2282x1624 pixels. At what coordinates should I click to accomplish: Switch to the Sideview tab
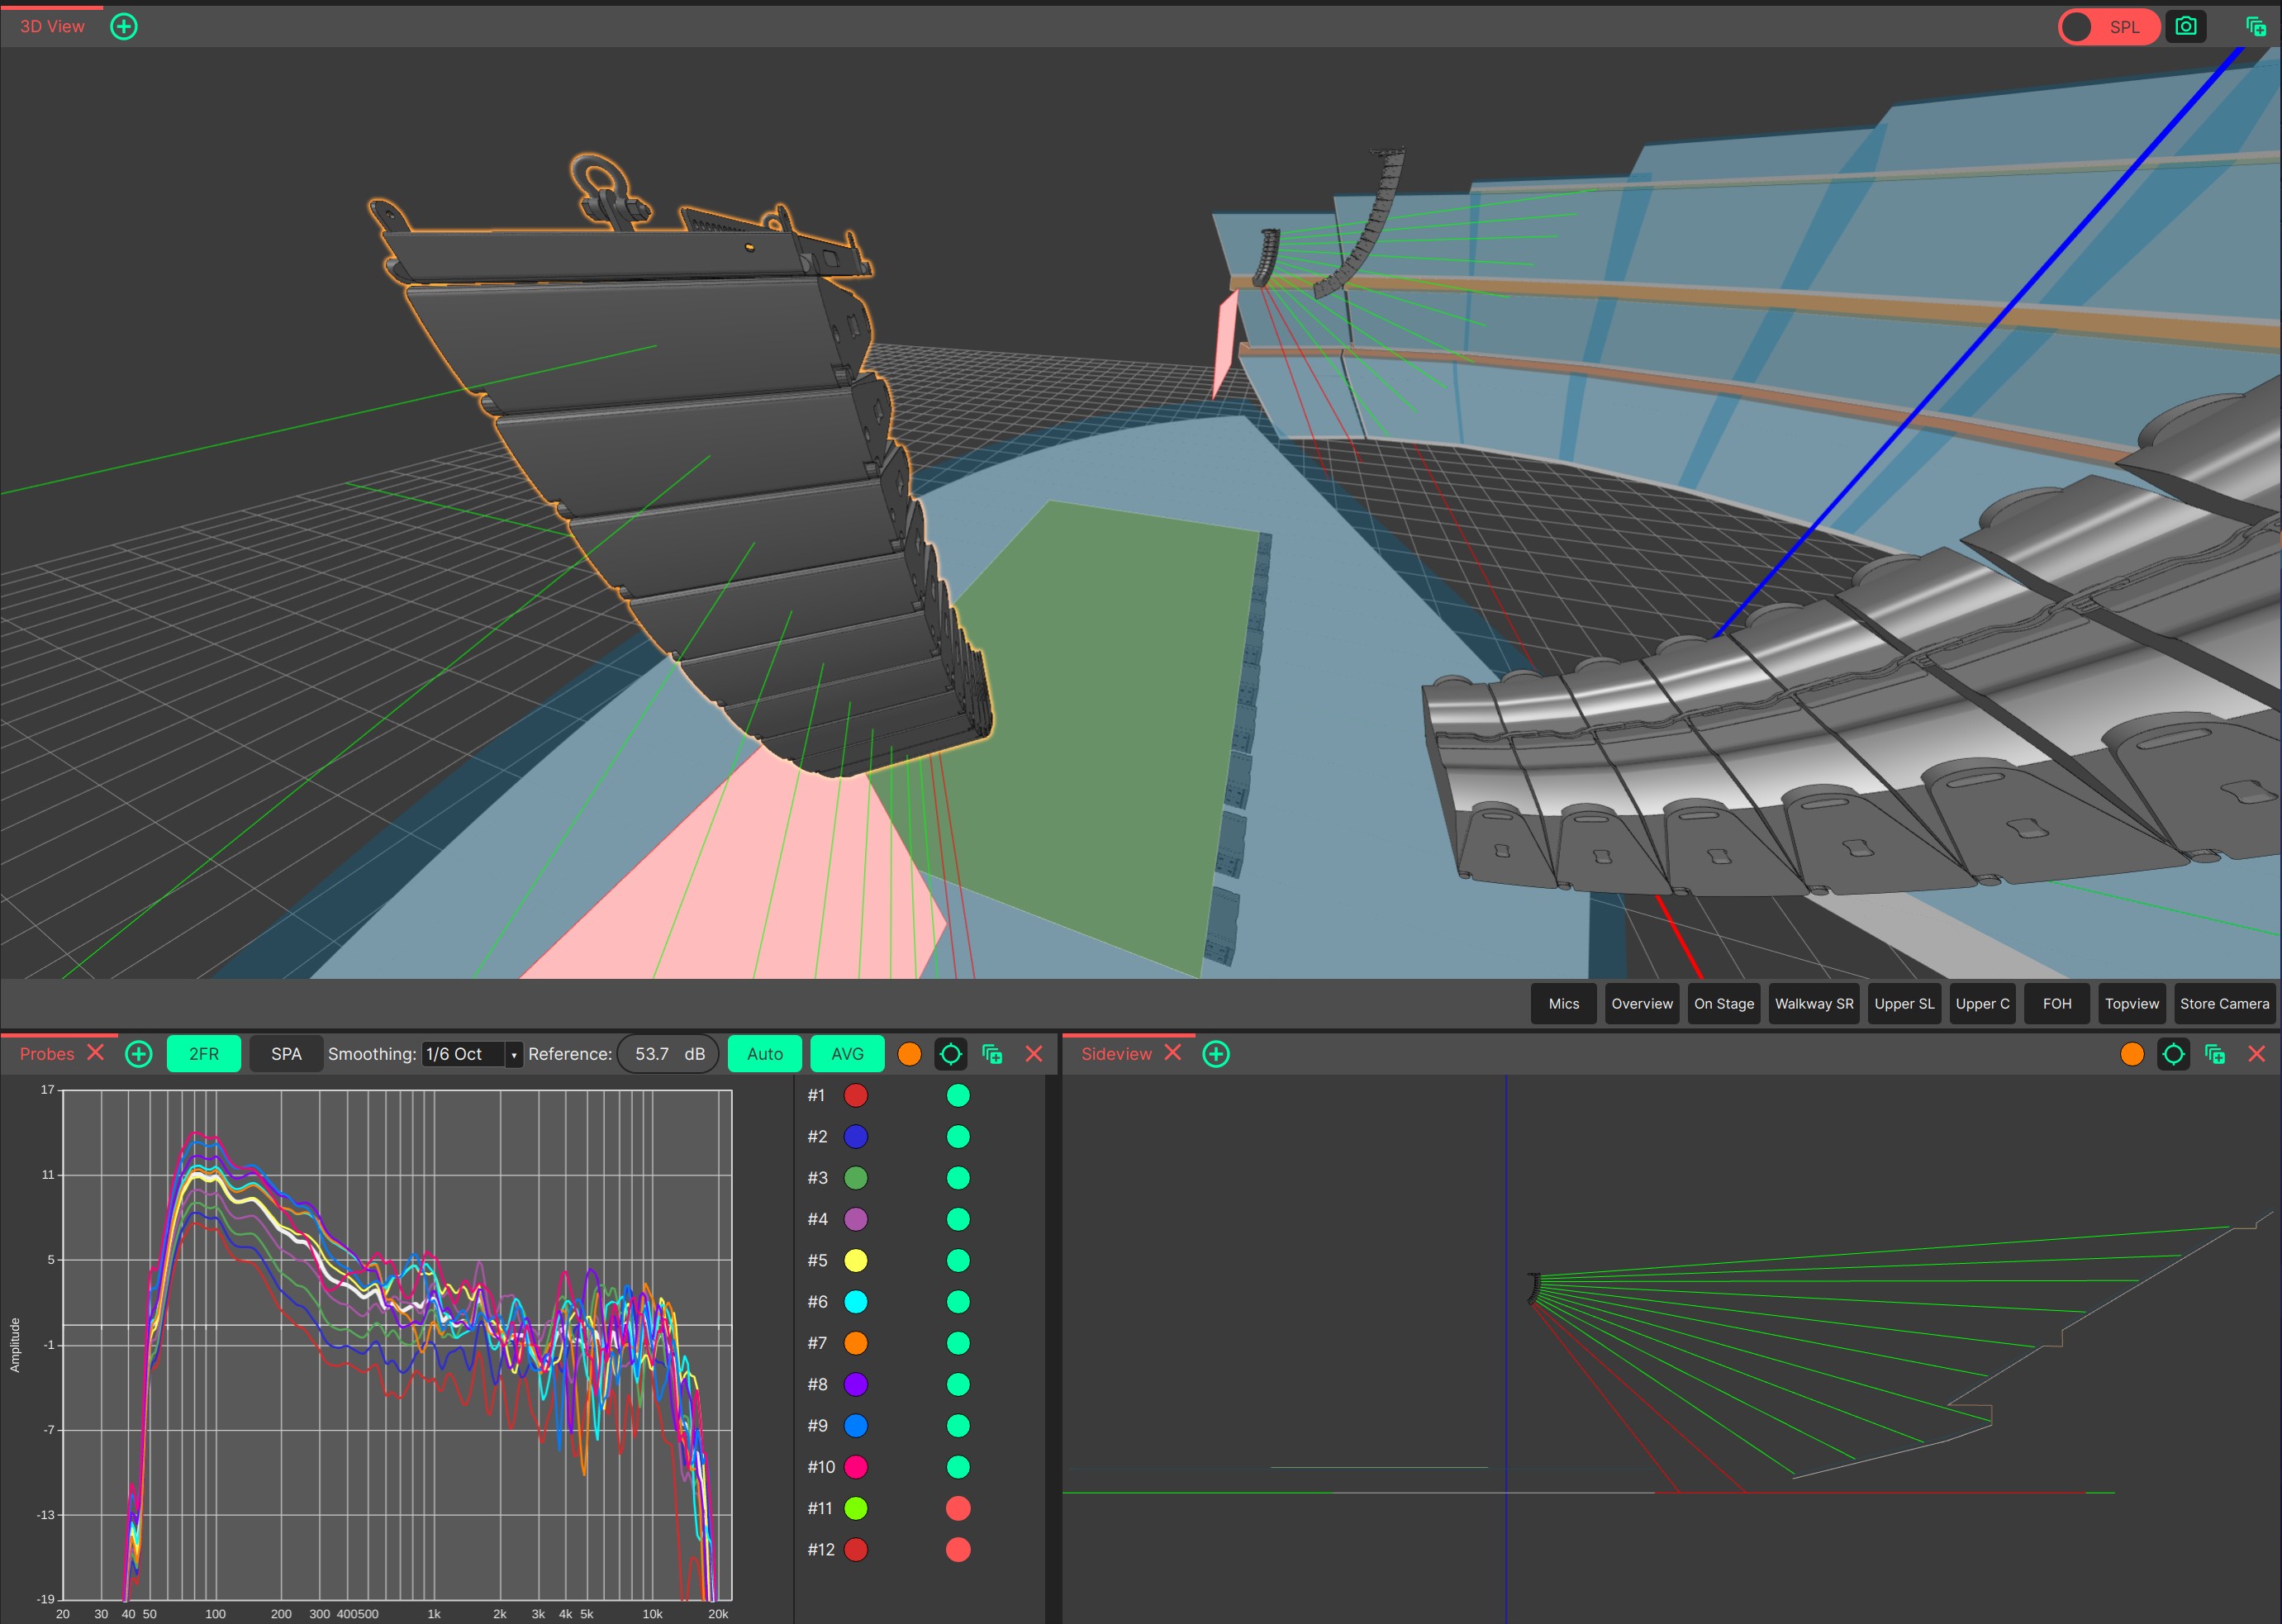[x=1116, y=1054]
